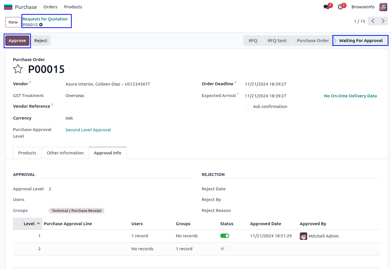Viewport: 391px width, 269px height.
Task: Go to the previous record arrow
Action: (373, 21)
